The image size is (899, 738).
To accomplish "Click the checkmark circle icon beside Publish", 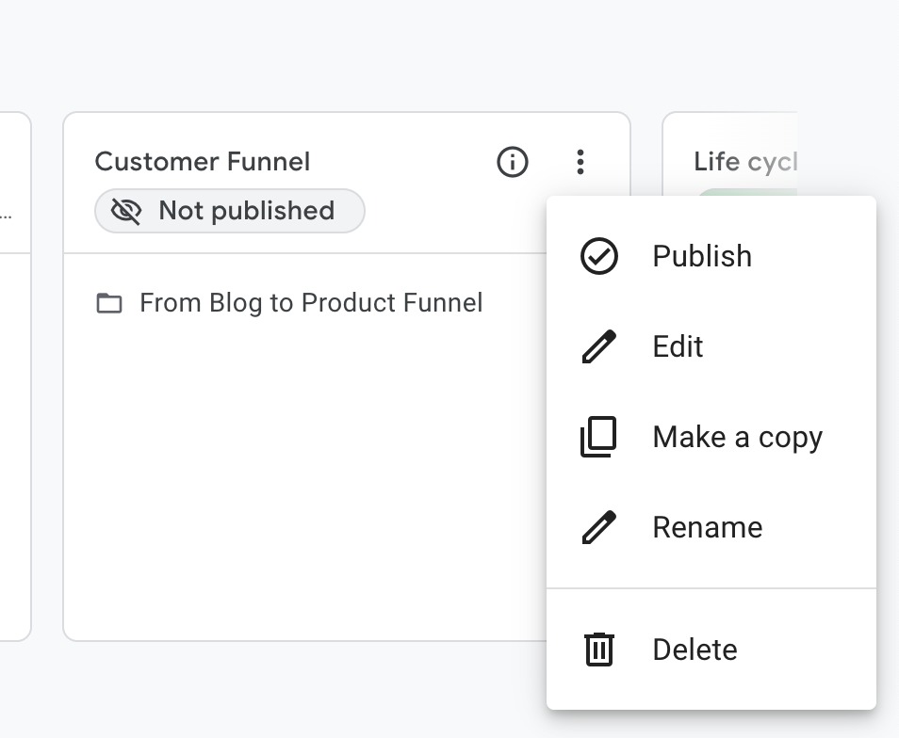I will click(x=599, y=256).
